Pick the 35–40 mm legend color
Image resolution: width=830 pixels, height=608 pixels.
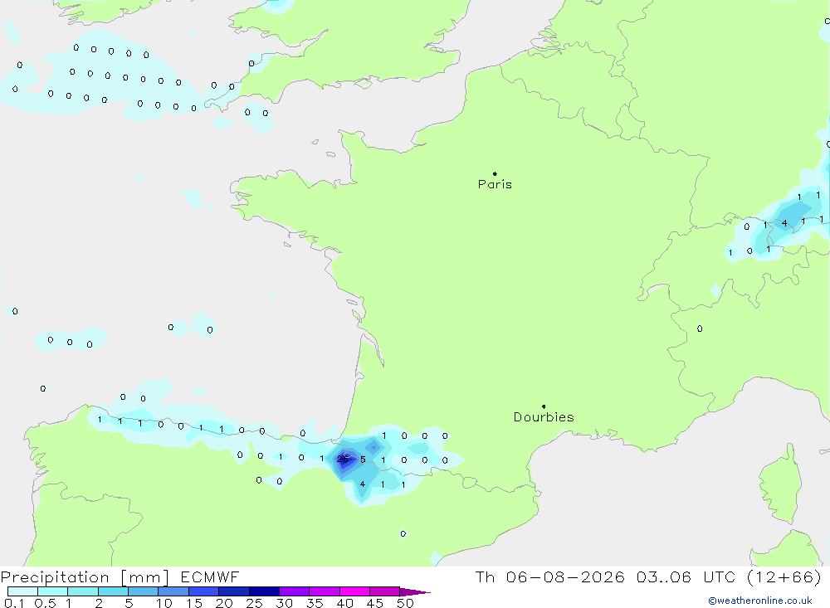[324, 591]
